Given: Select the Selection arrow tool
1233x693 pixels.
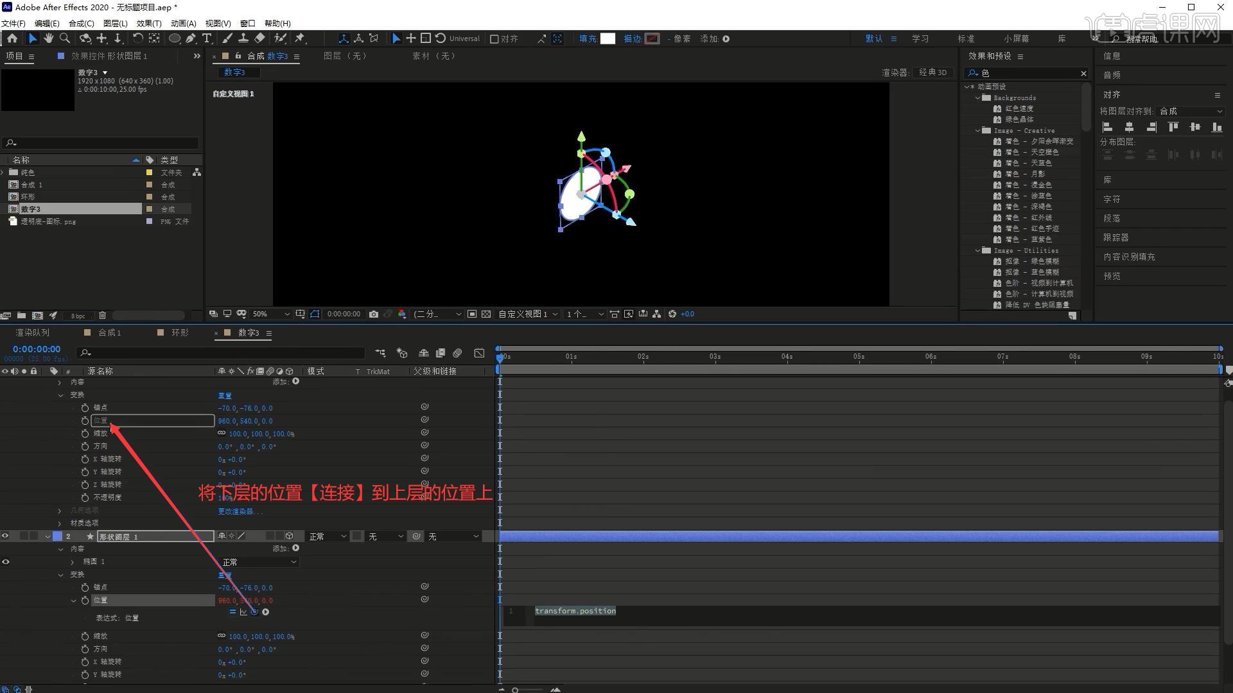Looking at the screenshot, I should tap(33, 38).
